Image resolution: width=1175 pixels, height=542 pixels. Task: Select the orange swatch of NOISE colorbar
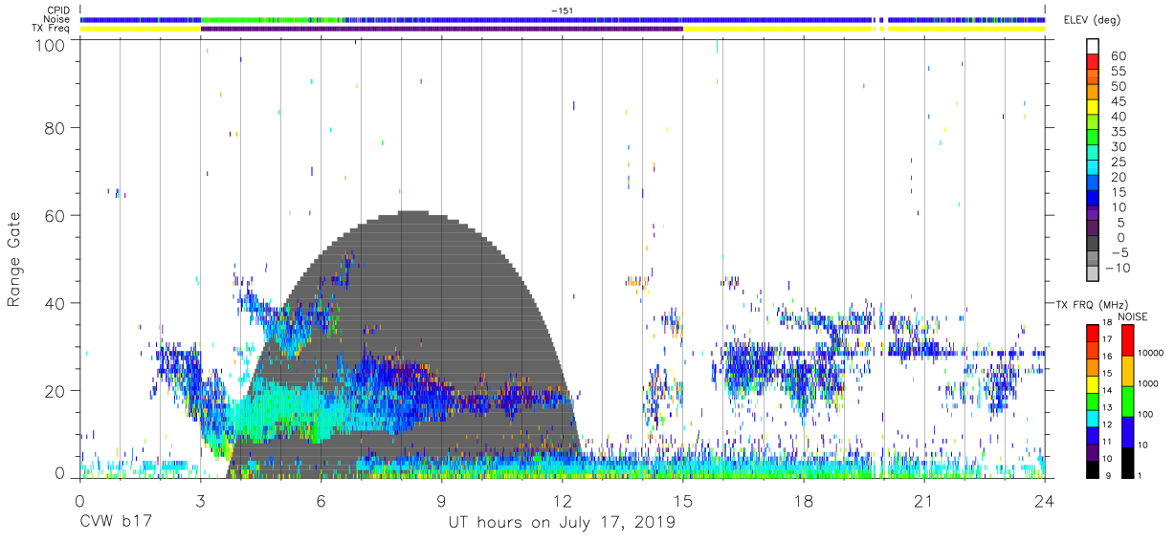coord(1126,370)
